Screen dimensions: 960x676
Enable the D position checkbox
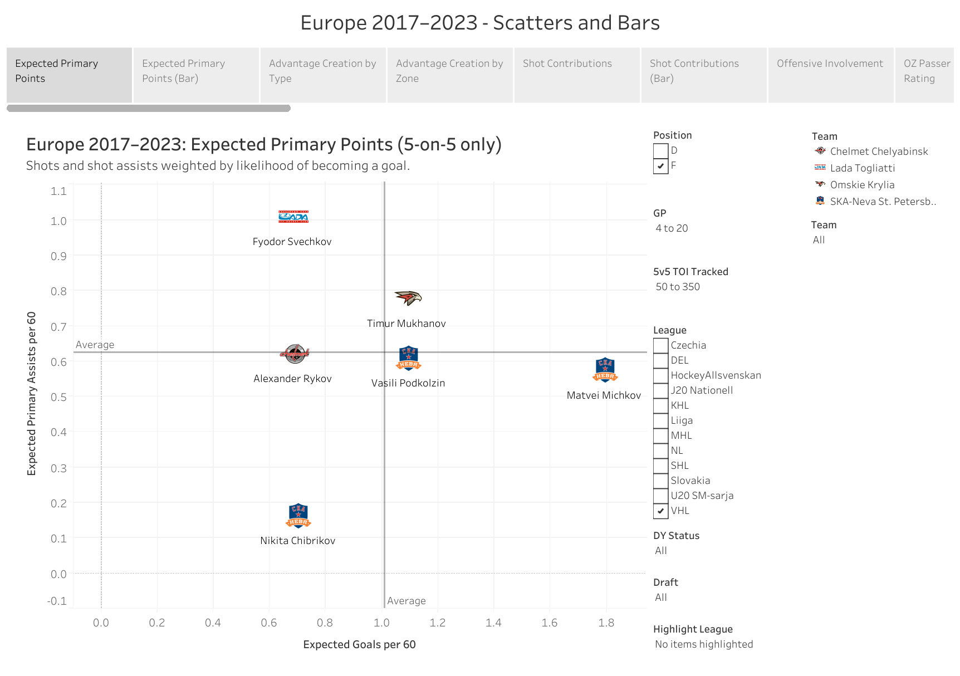(660, 151)
